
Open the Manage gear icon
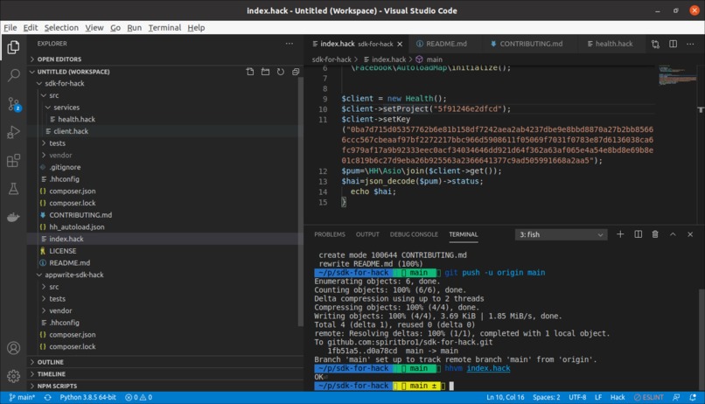(13, 376)
